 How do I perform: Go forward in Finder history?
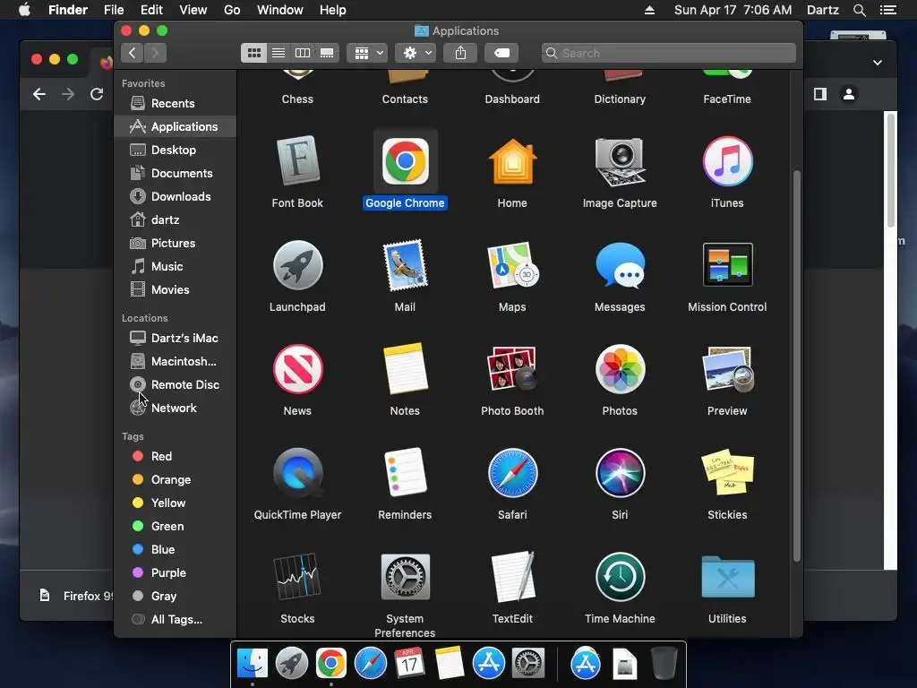tap(155, 53)
